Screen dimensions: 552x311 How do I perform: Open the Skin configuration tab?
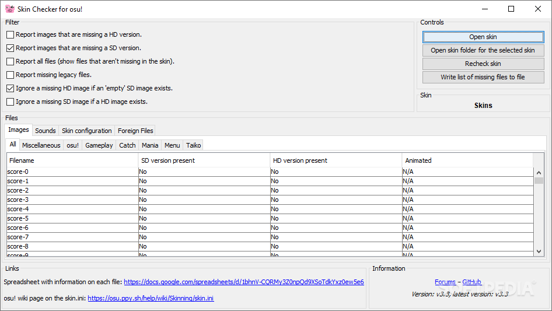[86, 131]
